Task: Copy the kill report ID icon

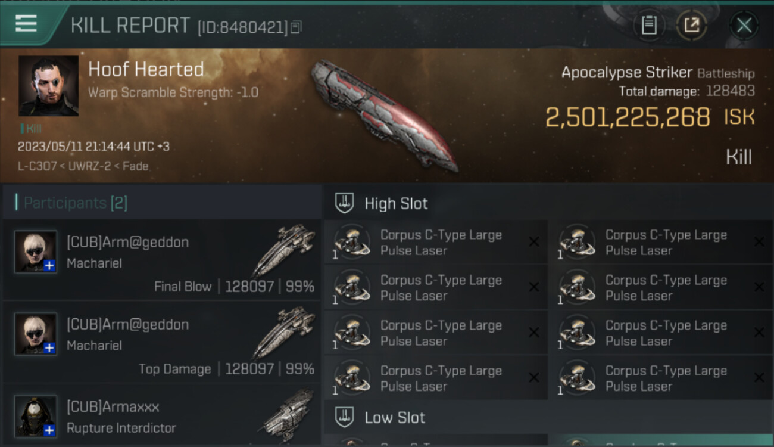Action: click(296, 27)
